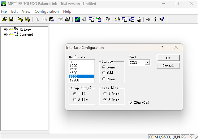
Task: Click the Print toolbar icon
Action: pos(67,19)
